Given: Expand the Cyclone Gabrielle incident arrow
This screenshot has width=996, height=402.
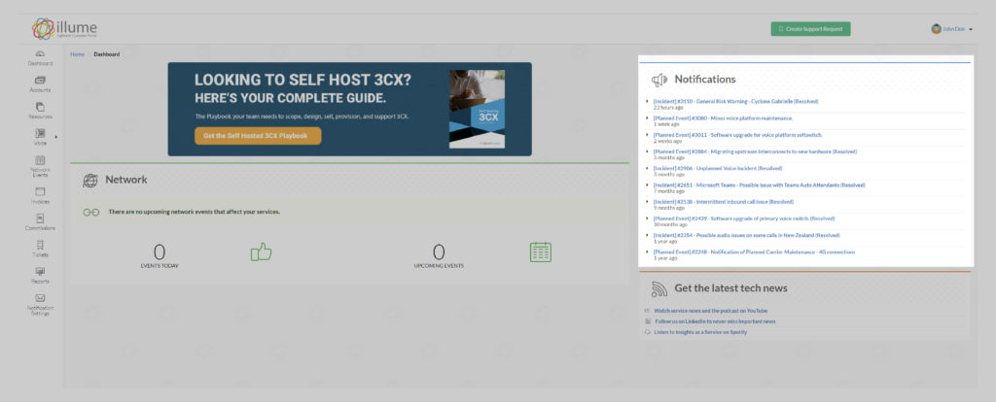Looking at the screenshot, I should 648,101.
